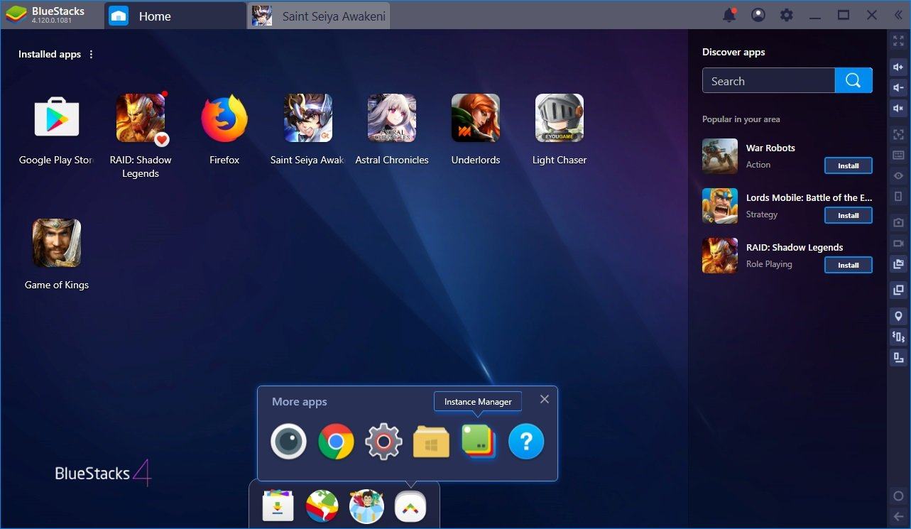The width and height of the screenshot is (911, 529).
Task: Open the Instance Manager icon
Action: coord(479,442)
